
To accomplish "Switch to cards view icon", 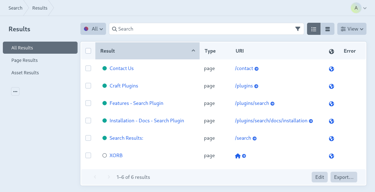I will point(328,29).
